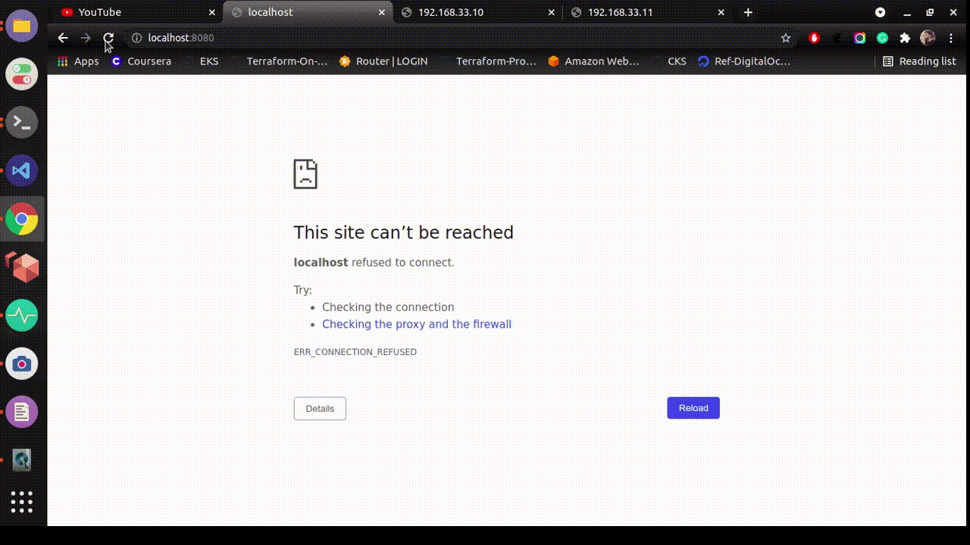Go back using the browser back arrow
The height and width of the screenshot is (545, 970).
tap(63, 38)
